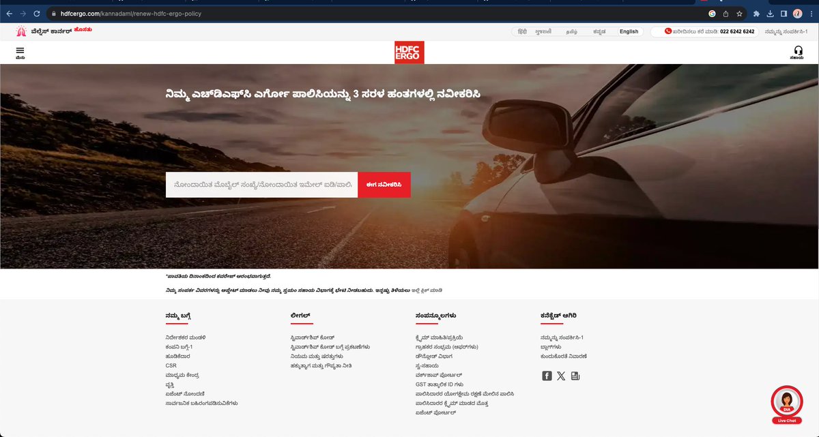Click the red phone call icon
Viewport: 819px width, 437px height.
coord(668,31)
